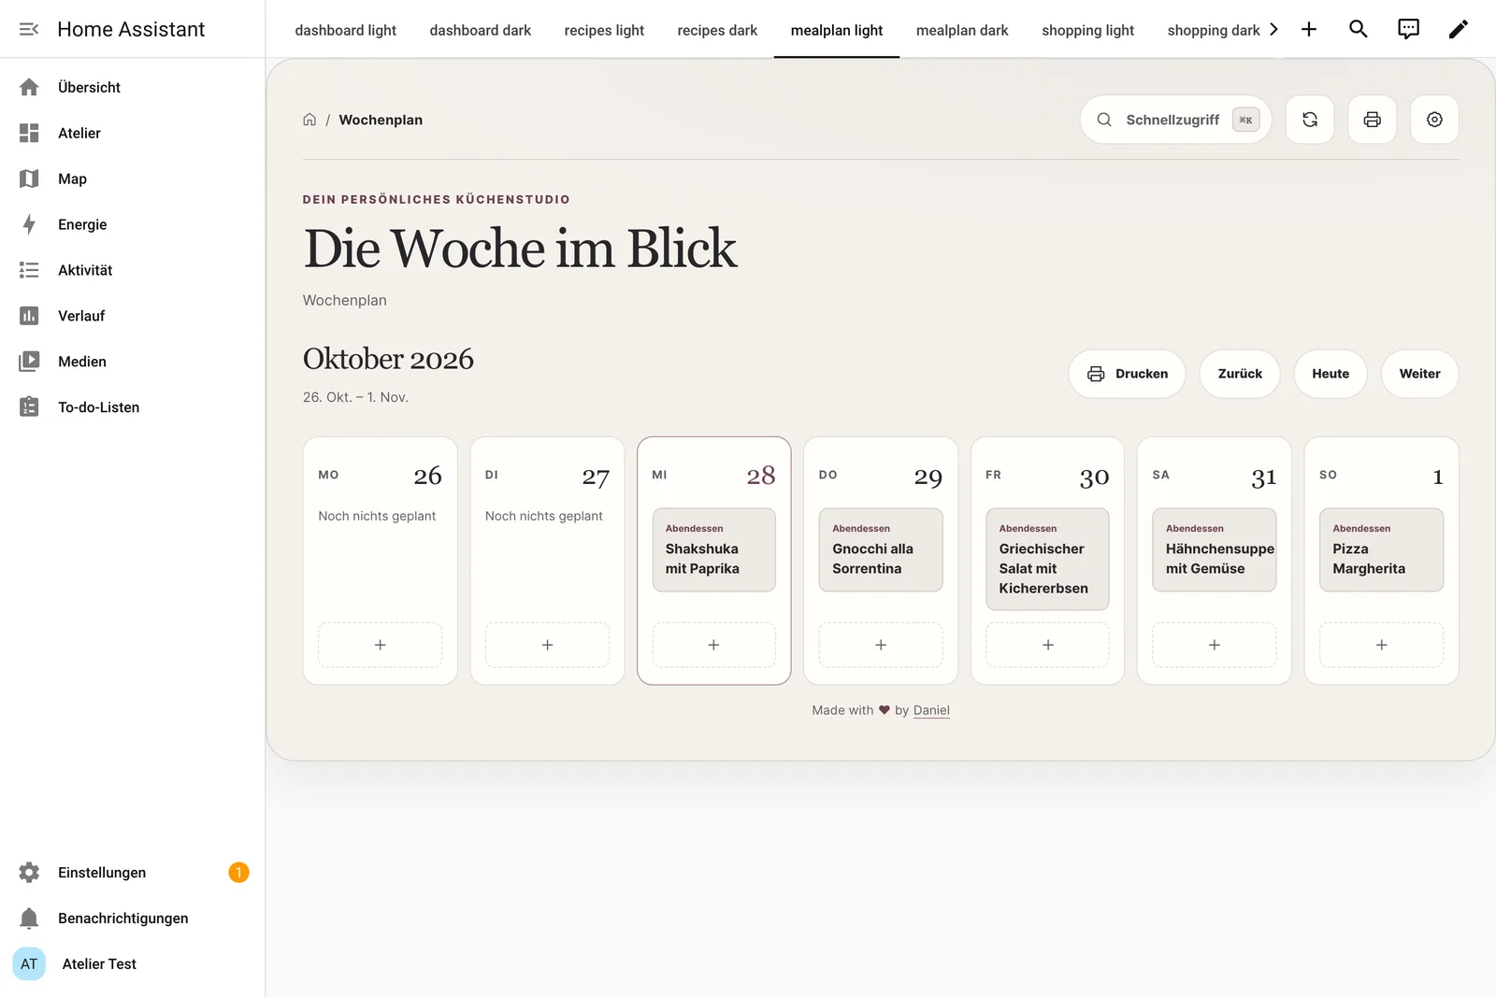Open the Pizza Margherita meal card
The height and width of the screenshot is (997, 1496).
tap(1381, 549)
